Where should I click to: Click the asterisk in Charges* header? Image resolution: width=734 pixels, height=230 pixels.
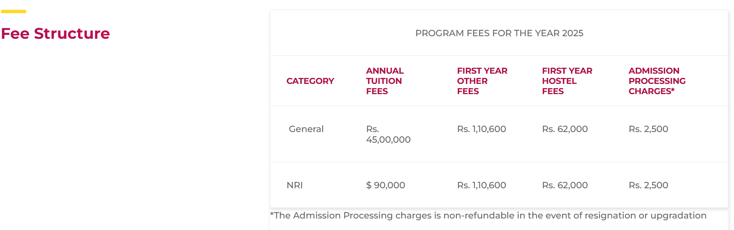point(673,90)
